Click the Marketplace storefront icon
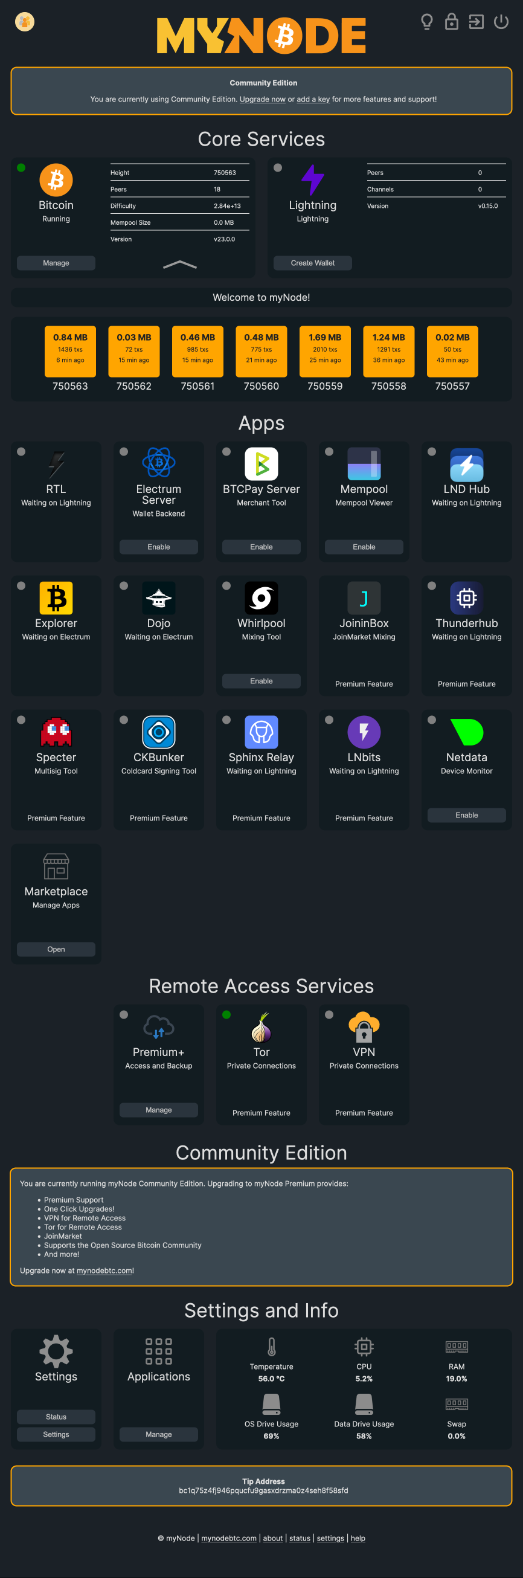This screenshot has width=523, height=1578. coord(56,866)
